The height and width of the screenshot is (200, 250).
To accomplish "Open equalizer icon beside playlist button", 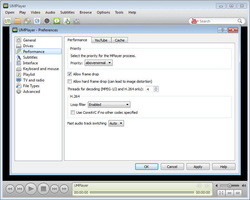I will click(238, 193).
